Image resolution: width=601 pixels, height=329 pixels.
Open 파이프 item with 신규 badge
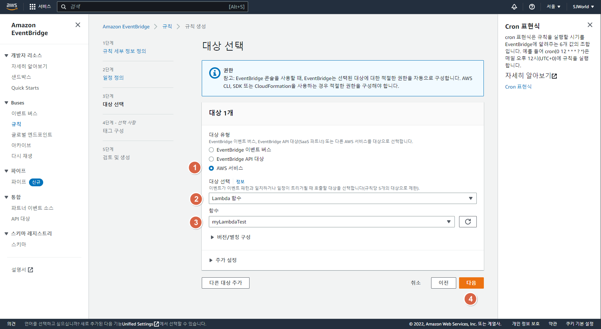(19, 182)
